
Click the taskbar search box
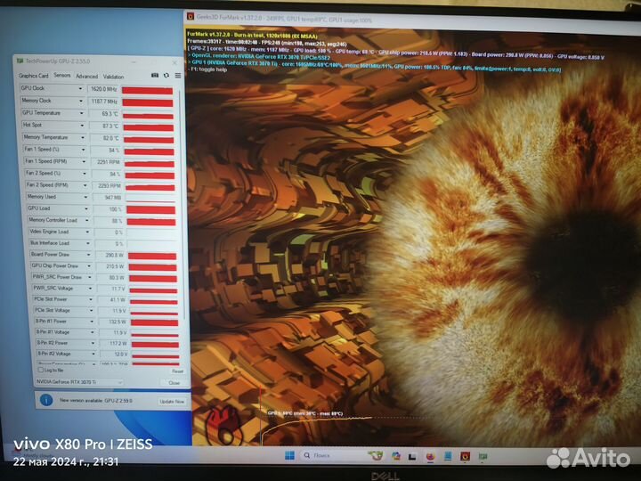coord(329,455)
